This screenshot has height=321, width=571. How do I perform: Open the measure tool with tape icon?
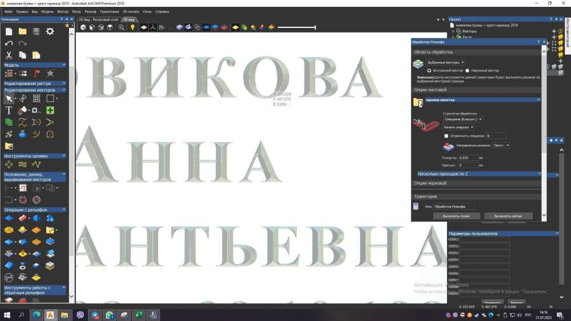(35, 110)
